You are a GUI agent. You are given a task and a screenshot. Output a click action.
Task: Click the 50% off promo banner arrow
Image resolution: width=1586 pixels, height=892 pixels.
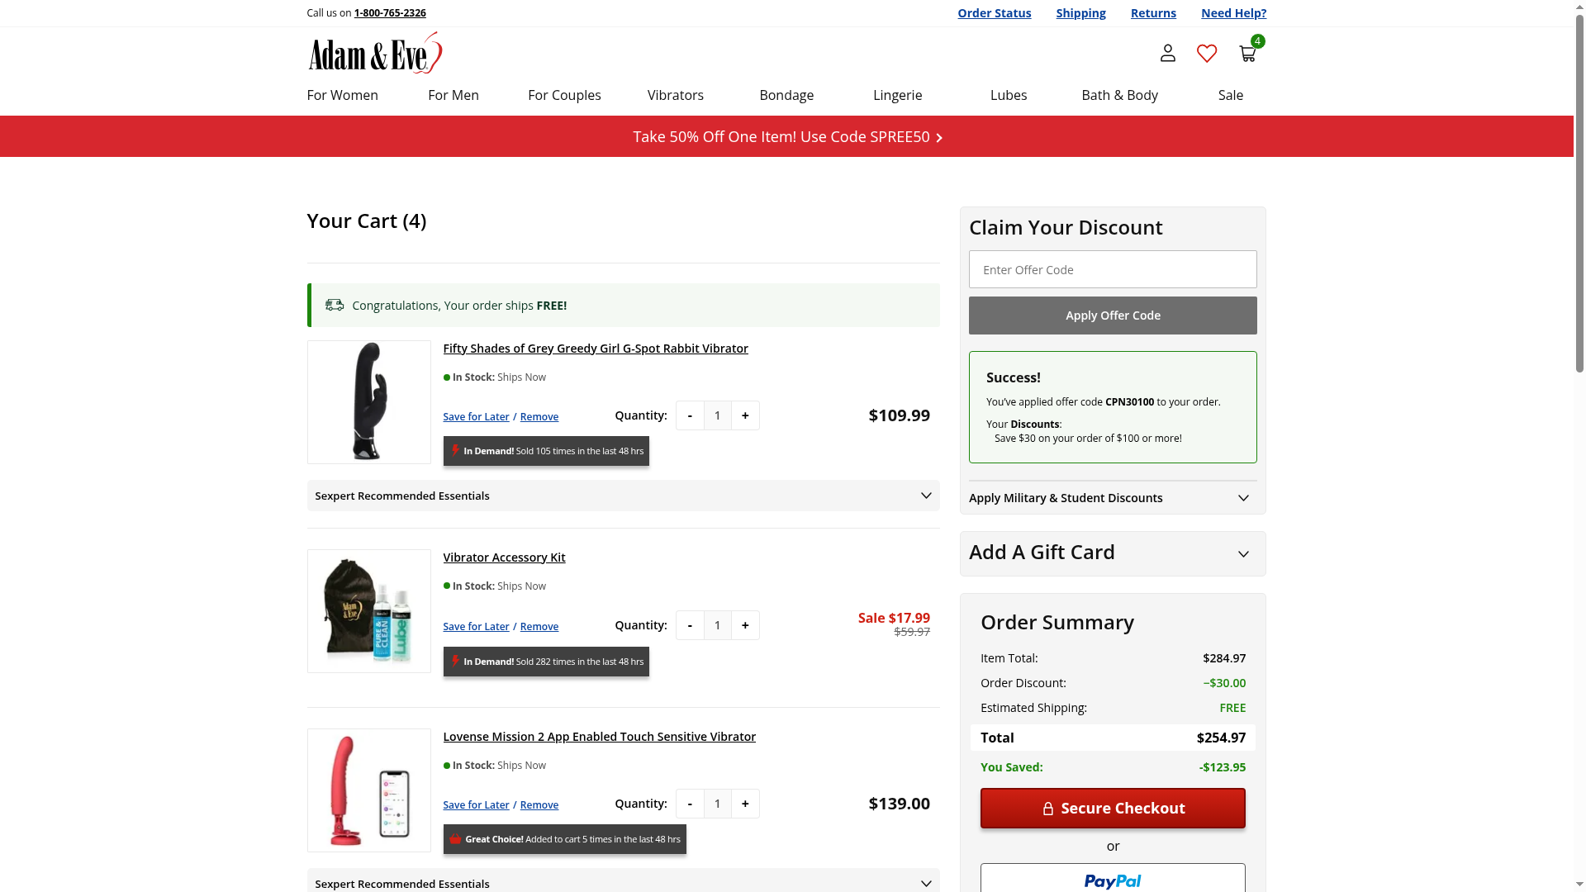939,137
